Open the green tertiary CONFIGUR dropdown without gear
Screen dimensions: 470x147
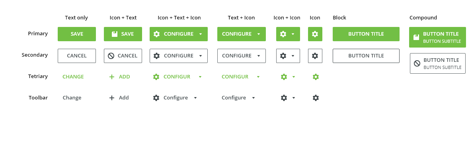point(241,77)
